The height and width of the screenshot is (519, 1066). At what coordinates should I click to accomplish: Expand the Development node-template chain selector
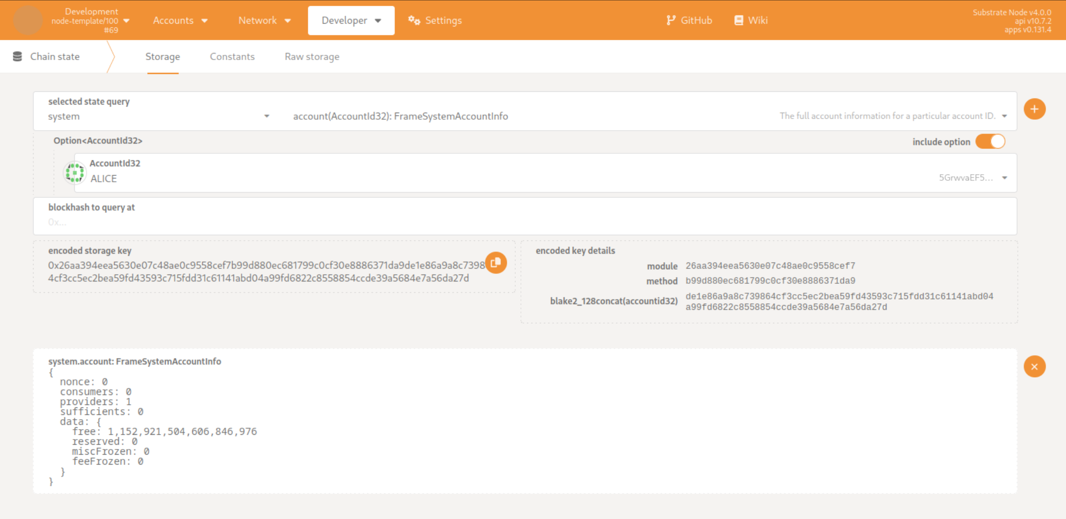click(126, 21)
